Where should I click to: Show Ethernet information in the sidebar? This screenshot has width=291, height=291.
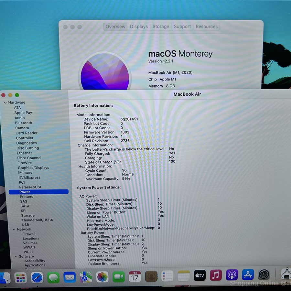24,153
